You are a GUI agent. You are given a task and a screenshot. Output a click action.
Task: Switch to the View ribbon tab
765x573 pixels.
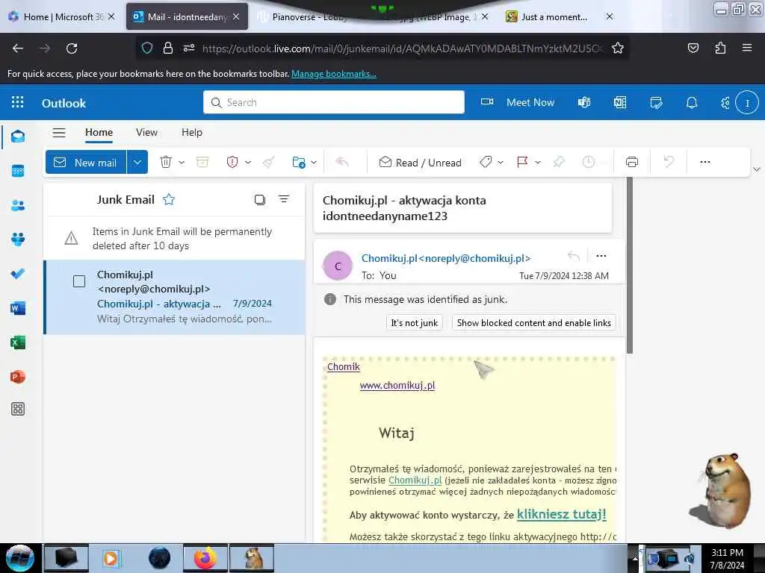coord(146,133)
